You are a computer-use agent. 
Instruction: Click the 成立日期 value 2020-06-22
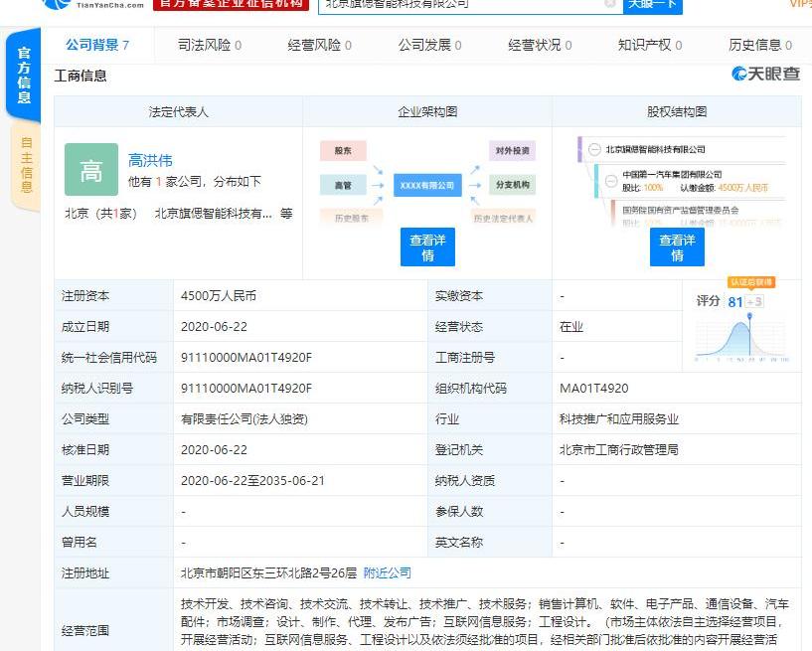click(x=214, y=327)
